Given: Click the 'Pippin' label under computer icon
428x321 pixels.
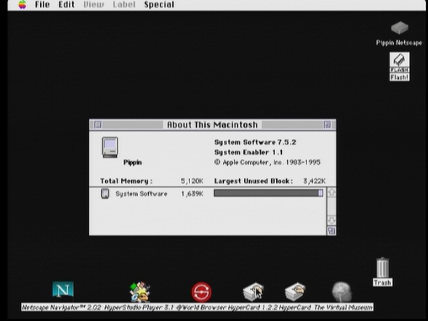Looking at the screenshot, I should tap(132, 163).
